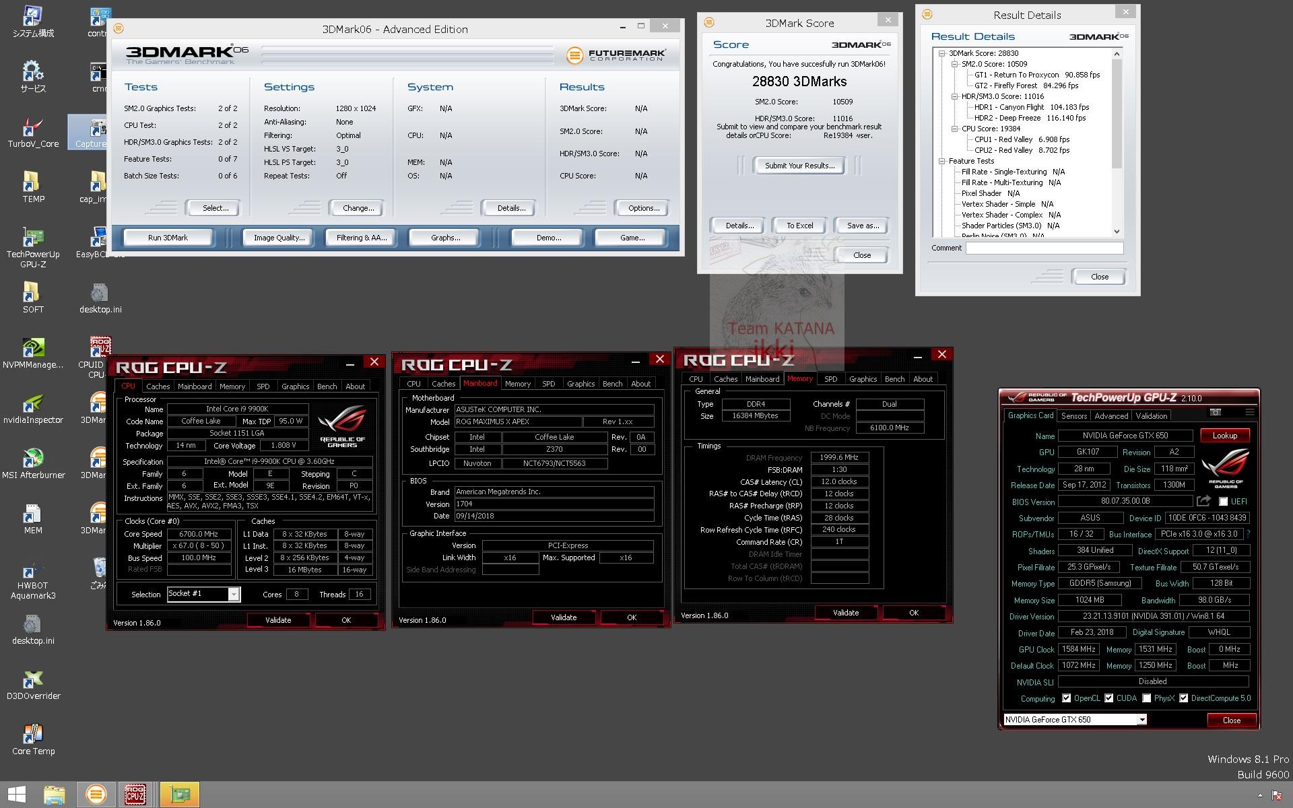
Task: Open the システム構成 desktop shortcut
Action: [33, 22]
